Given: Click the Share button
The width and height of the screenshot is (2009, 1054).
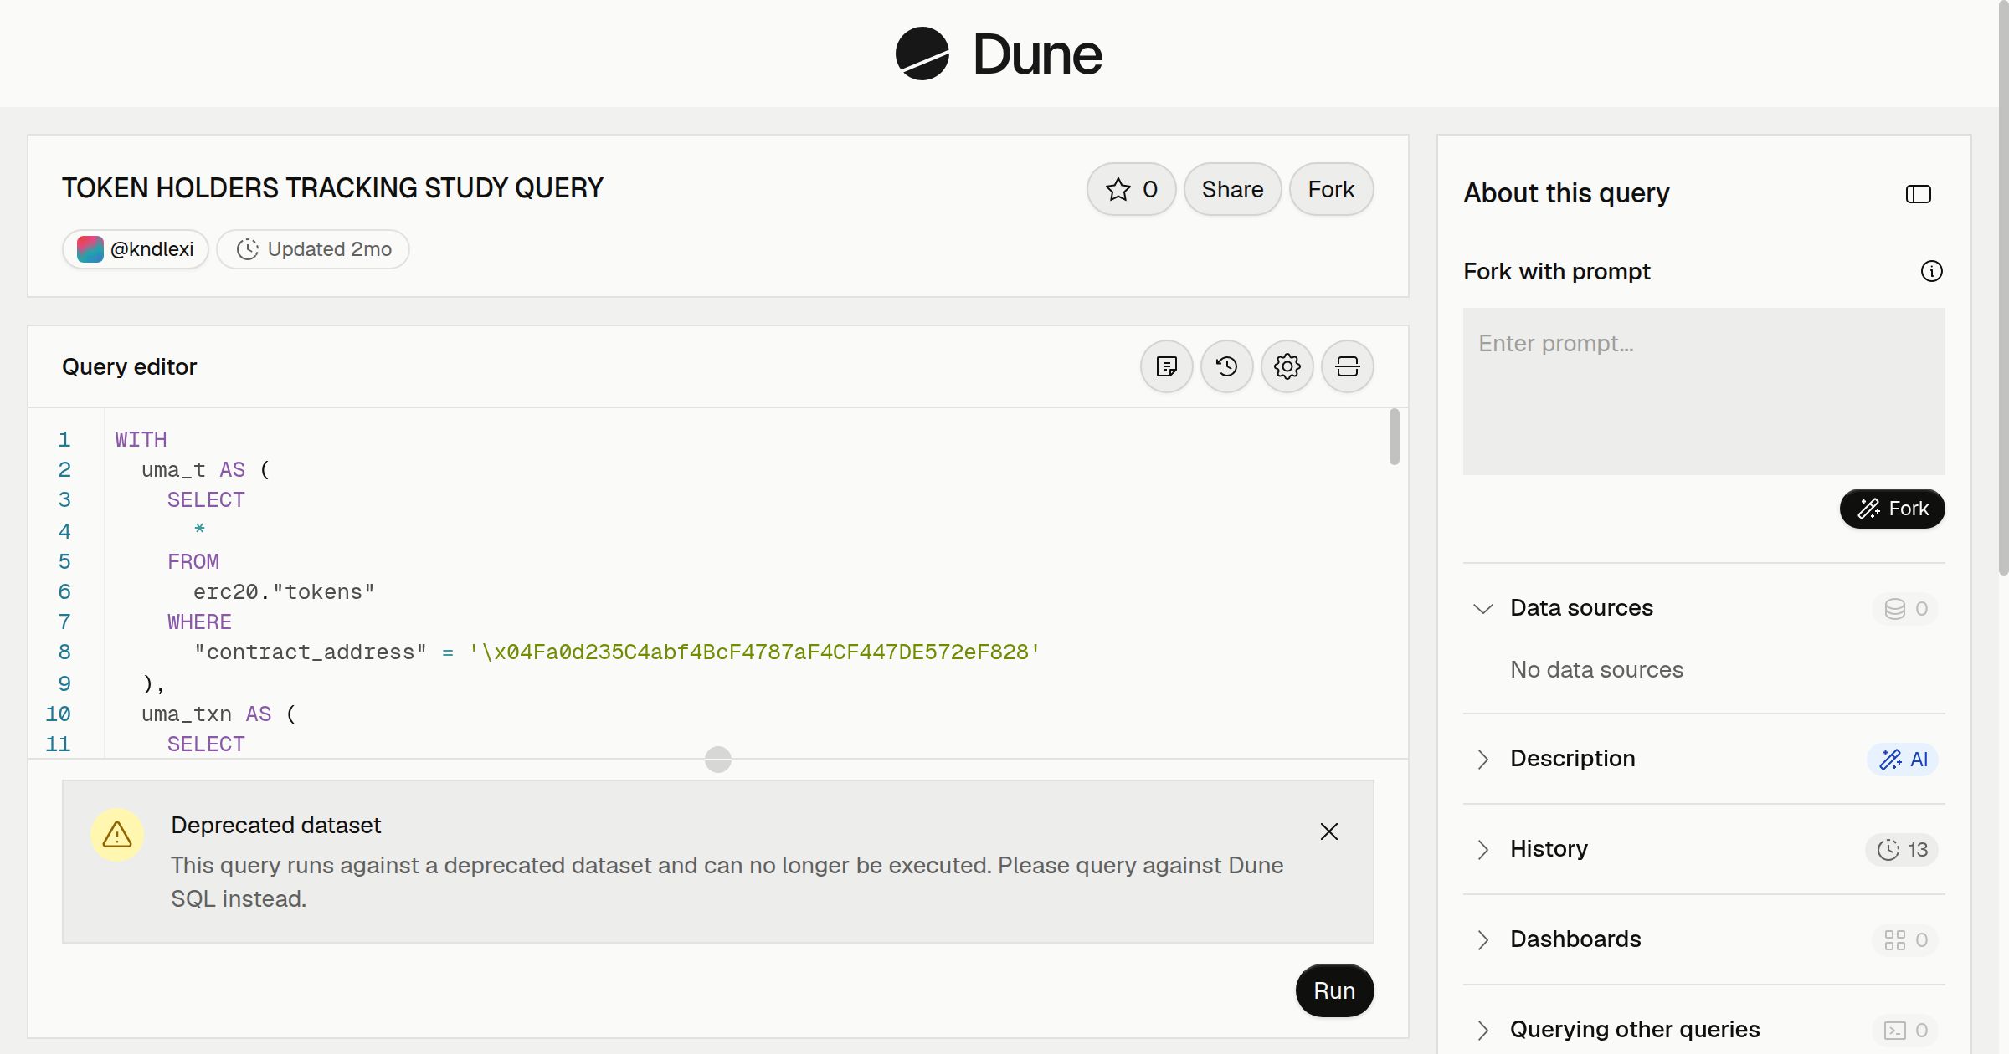Looking at the screenshot, I should (1232, 189).
